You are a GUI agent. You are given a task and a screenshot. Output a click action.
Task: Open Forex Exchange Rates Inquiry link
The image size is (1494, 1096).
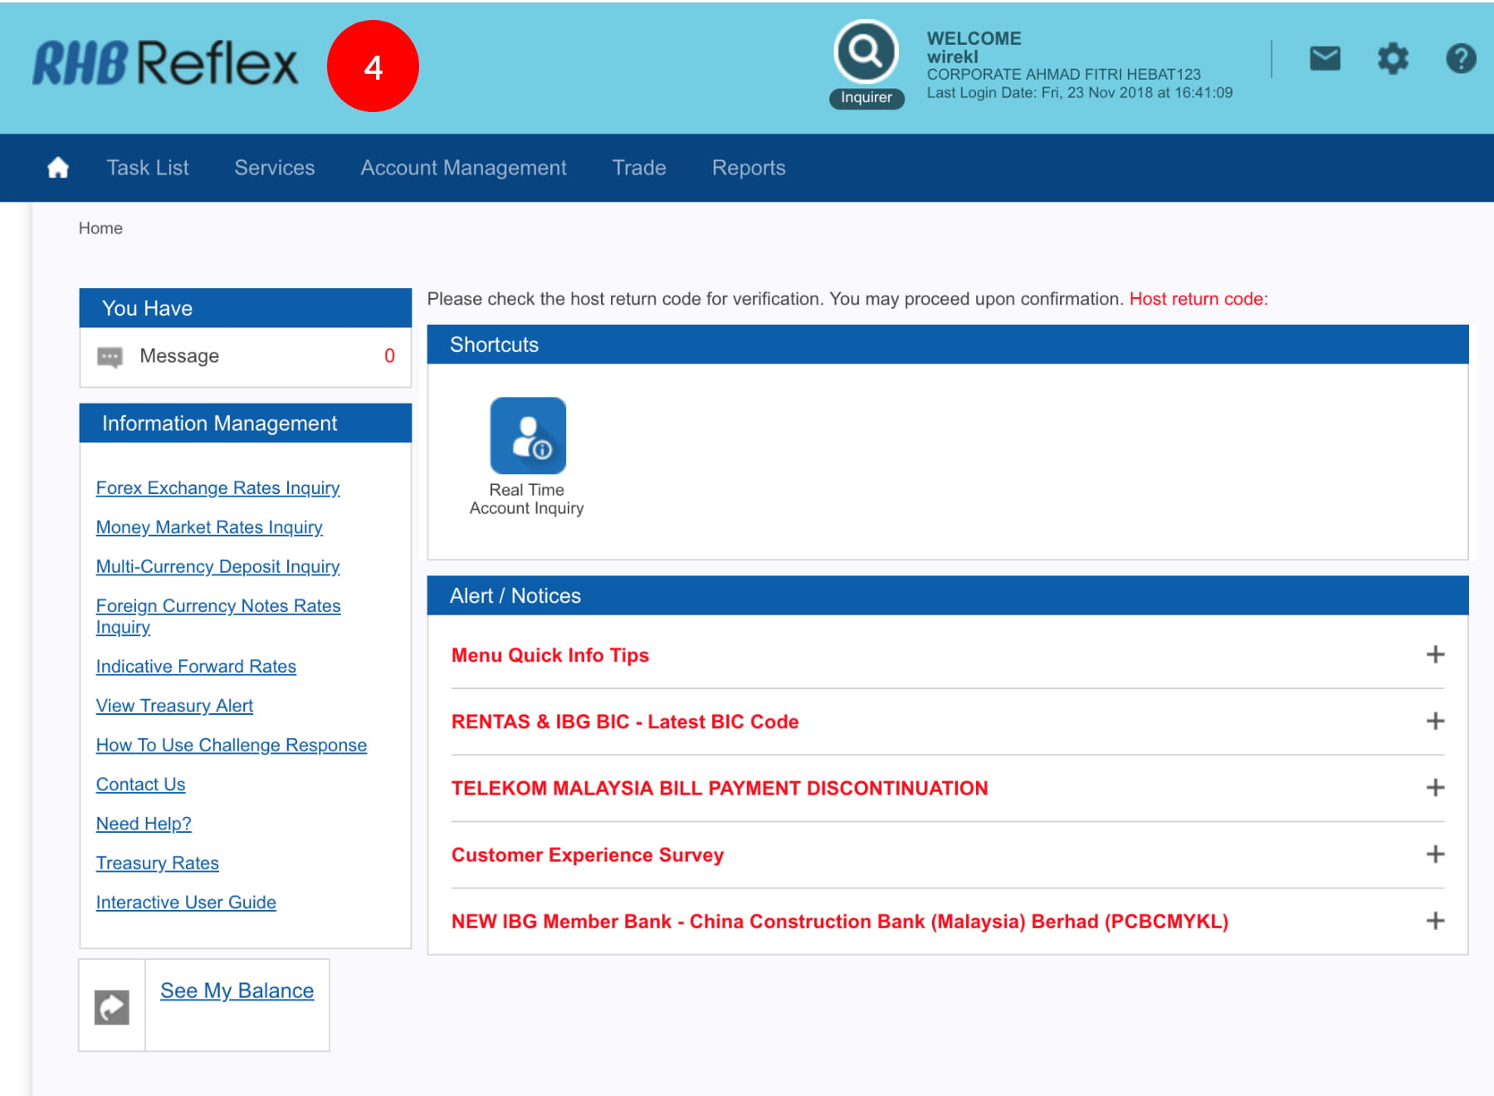pyautogui.click(x=217, y=488)
